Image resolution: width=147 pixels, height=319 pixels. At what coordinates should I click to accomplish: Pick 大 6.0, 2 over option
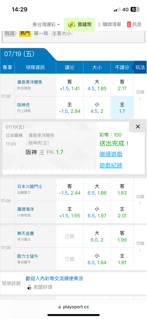pos(97,236)
